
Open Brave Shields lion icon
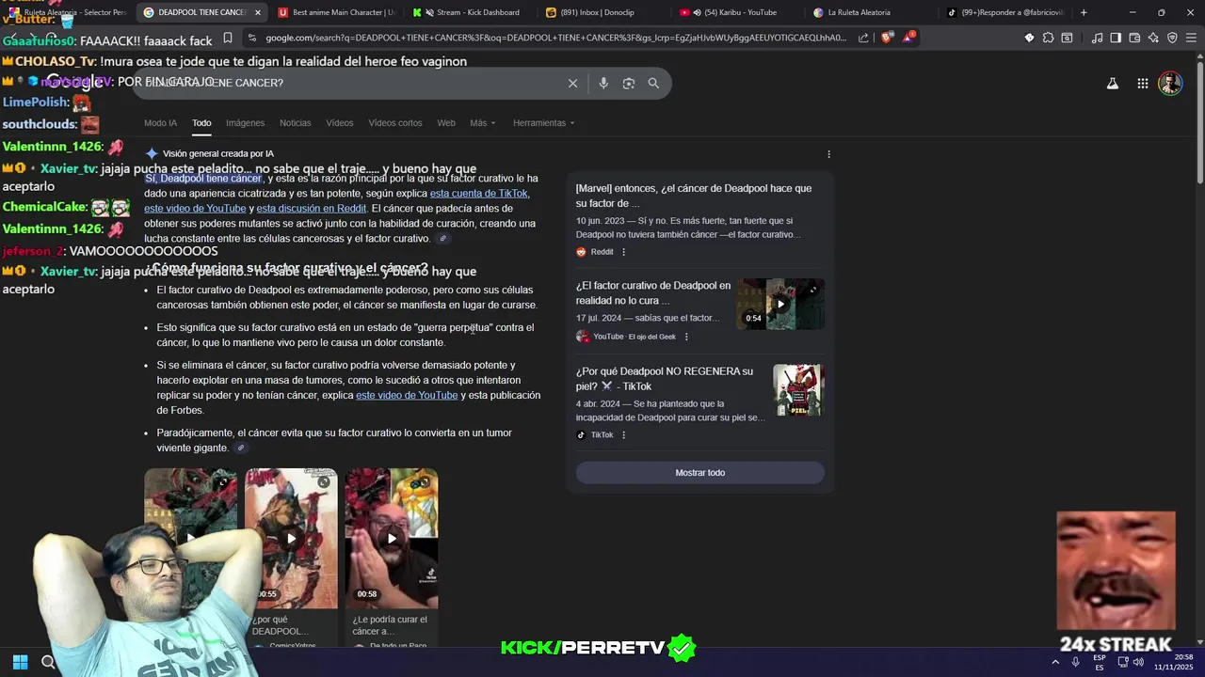(x=886, y=38)
